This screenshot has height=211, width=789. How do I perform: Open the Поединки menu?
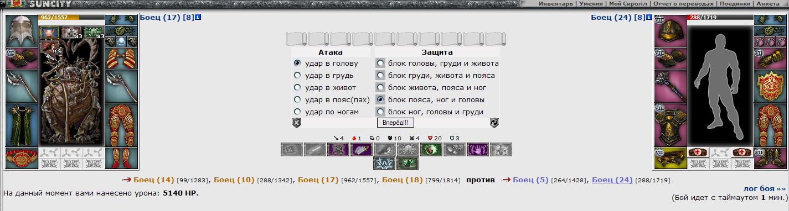coord(735,4)
